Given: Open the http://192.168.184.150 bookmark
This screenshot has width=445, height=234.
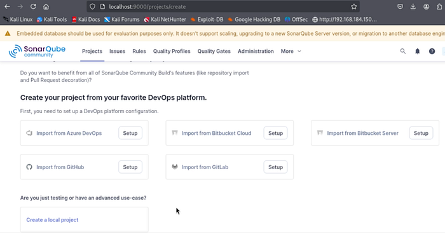Looking at the screenshot, I should coord(345,19).
